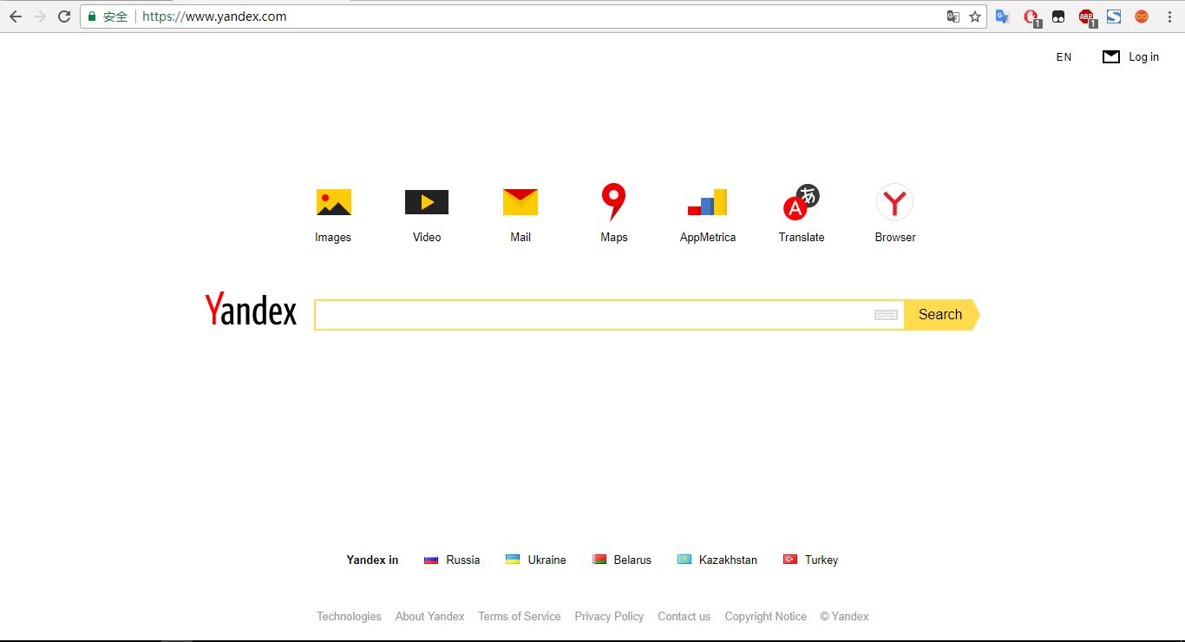Click the yellow Search button
This screenshot has height=642, width=1185.
(x=941, y=315)
